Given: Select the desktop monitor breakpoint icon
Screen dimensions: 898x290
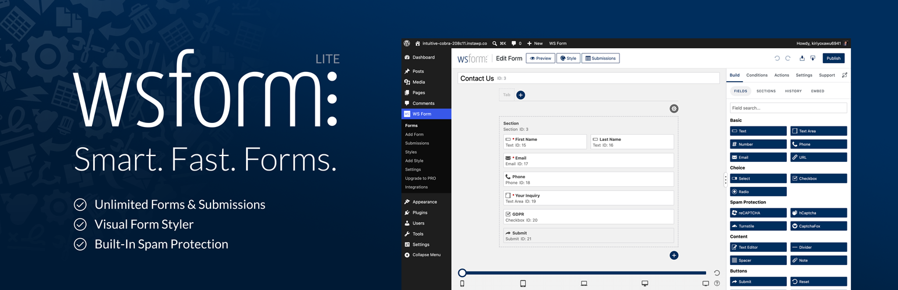Looking at the screenshot, I should click(645, 284).
